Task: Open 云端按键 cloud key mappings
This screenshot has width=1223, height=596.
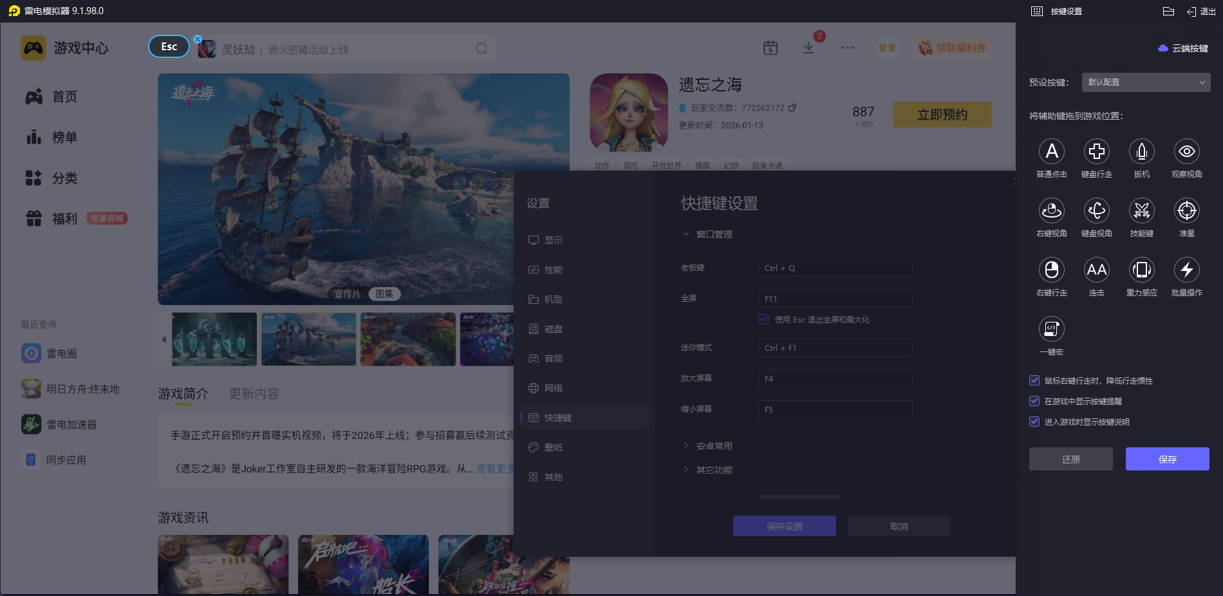Action: [1183, 48]
